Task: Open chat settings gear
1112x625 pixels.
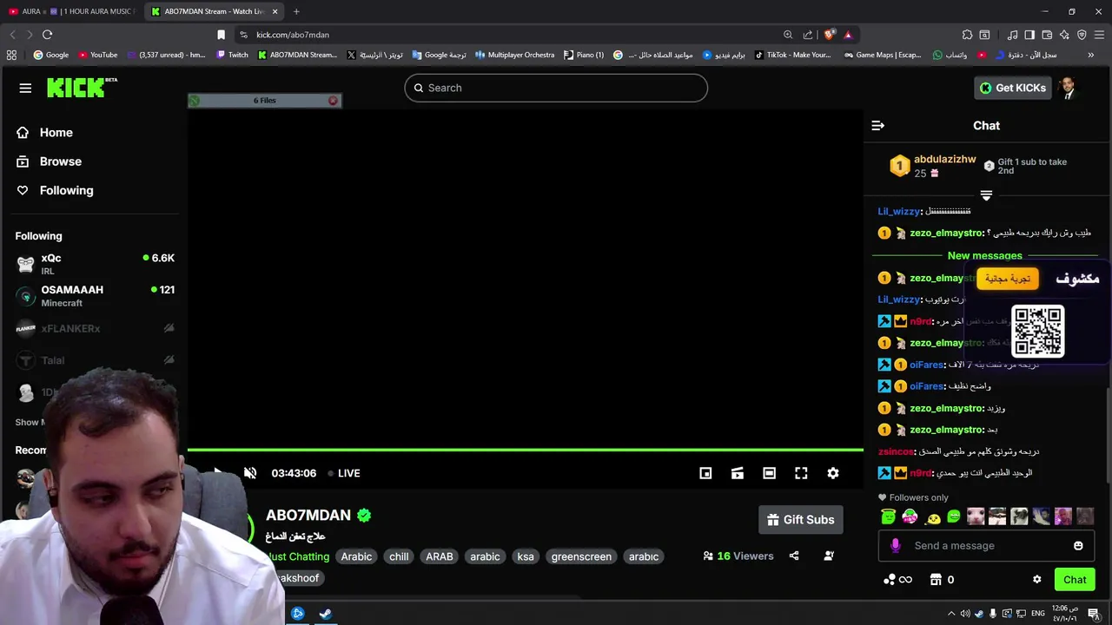Action: pos(1036,580)
